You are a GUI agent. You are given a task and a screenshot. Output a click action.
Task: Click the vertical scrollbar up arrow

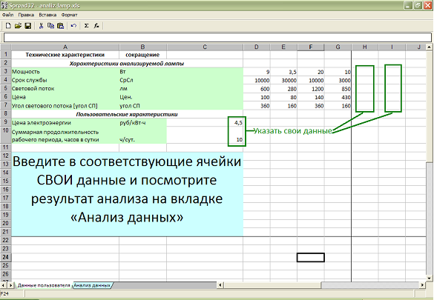coord(430,47)
